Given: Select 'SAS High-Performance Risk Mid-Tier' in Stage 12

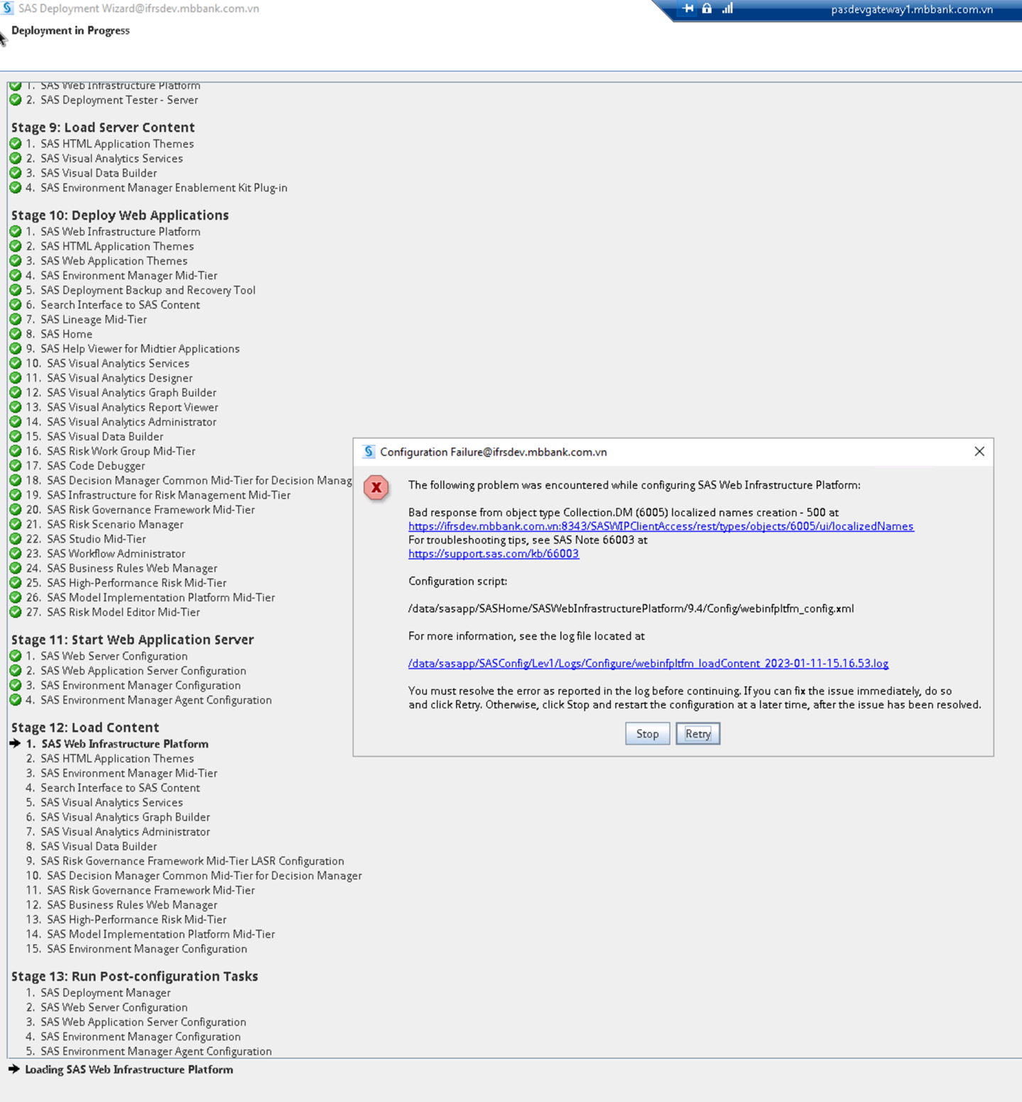Looking at the screenshot, I should click(137, 920).
